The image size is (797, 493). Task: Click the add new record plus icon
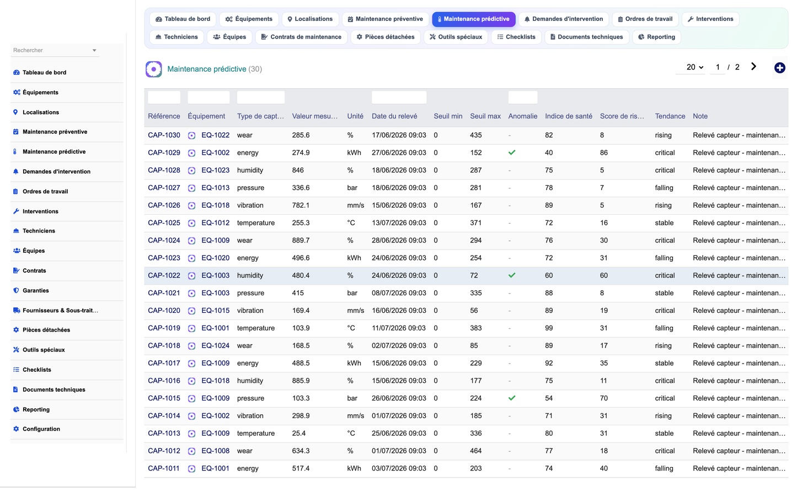click(x=779, y=68)
